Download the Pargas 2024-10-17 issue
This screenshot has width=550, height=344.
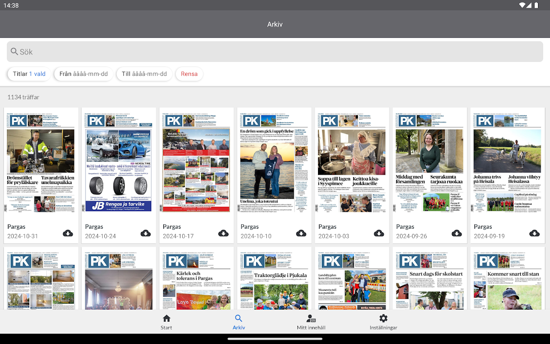point(223,233)
